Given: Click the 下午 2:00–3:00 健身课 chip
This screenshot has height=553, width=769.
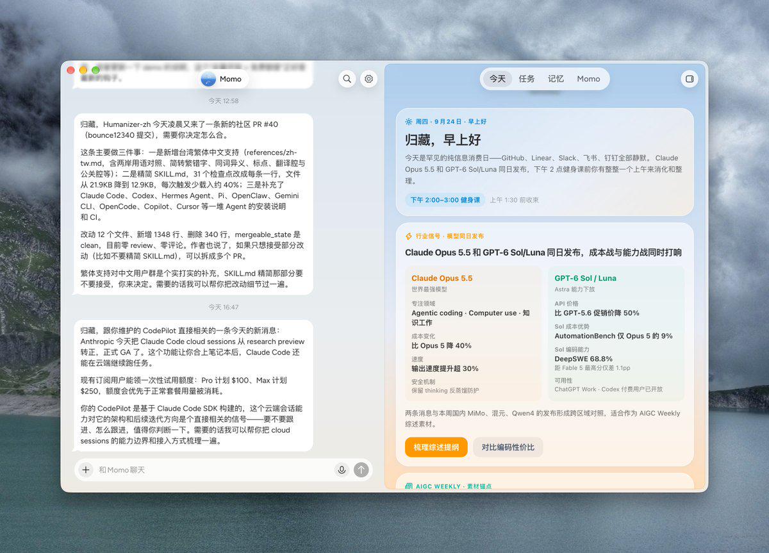Looking at the screenshot, I should (445, 200).
